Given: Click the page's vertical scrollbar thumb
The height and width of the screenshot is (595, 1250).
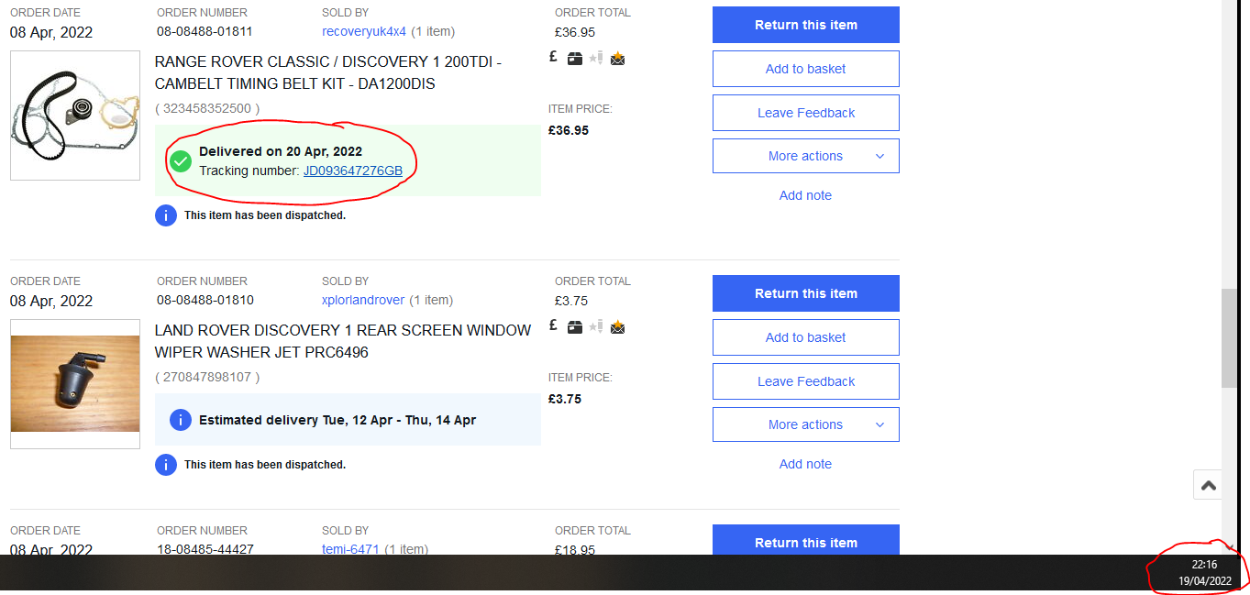Looking at the screenshot, I should tap(1229, 339).
